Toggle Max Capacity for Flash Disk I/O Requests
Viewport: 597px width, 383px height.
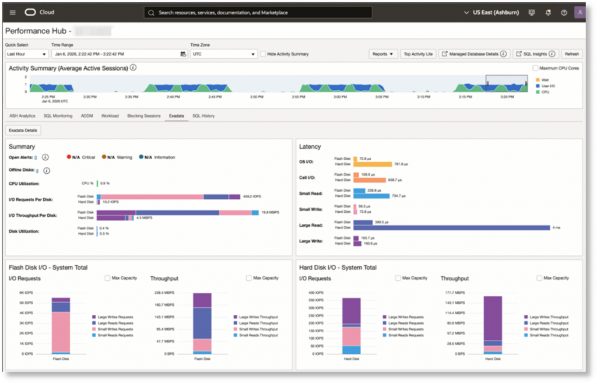click(107, 278)
